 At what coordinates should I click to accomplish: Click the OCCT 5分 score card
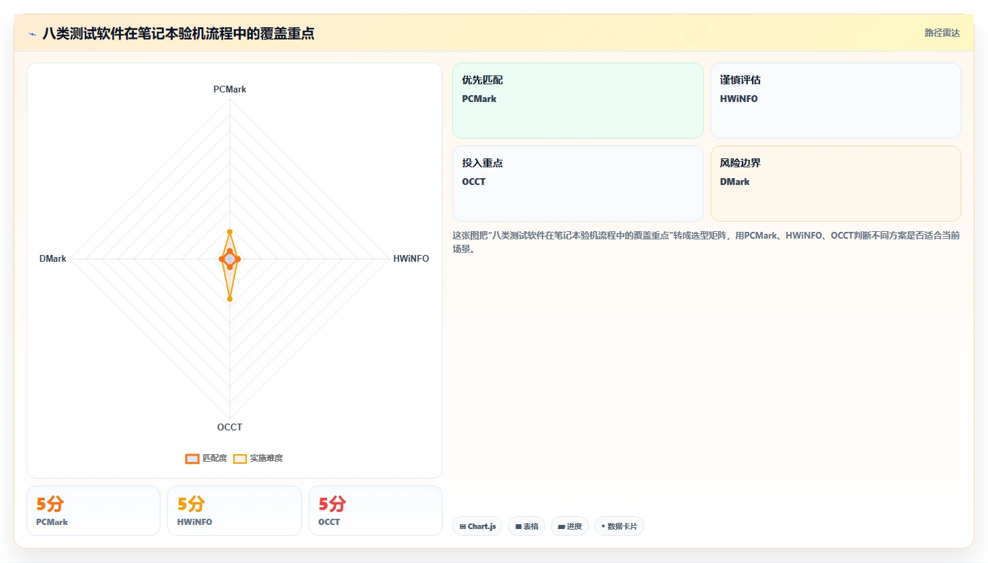(375, 511)
